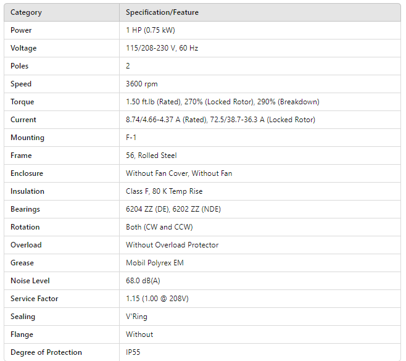Click the Enclosure row label
This screenshot has height=361, width=406.
click(27, 173)
